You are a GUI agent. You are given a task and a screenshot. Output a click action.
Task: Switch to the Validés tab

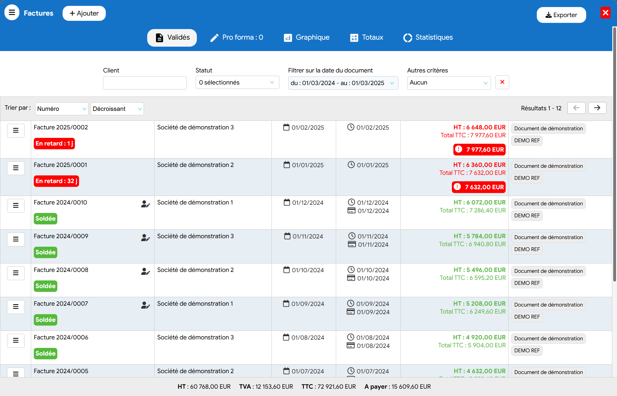[x=172, y=38]
